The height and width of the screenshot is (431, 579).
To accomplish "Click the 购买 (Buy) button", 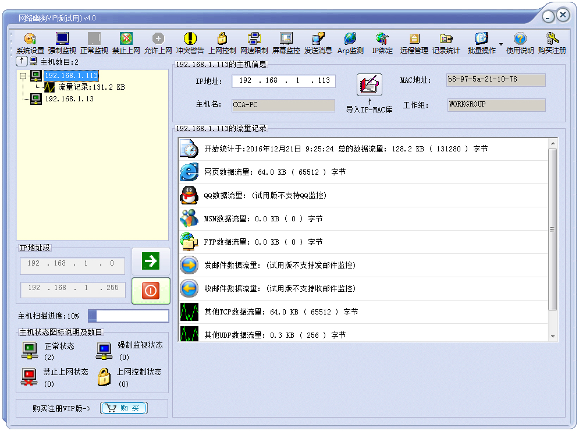I will tap(123, 408).
